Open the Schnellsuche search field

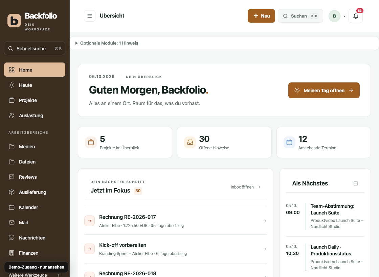(35, 49)
